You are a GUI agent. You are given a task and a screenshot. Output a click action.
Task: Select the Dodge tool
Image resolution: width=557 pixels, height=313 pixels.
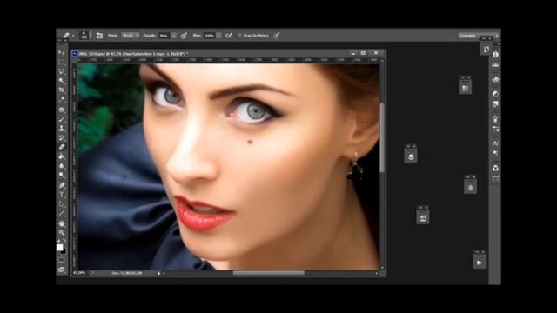point(62,176)
